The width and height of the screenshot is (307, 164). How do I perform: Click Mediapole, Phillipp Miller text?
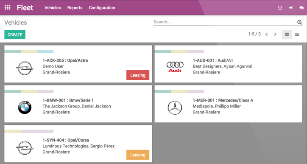217,106
